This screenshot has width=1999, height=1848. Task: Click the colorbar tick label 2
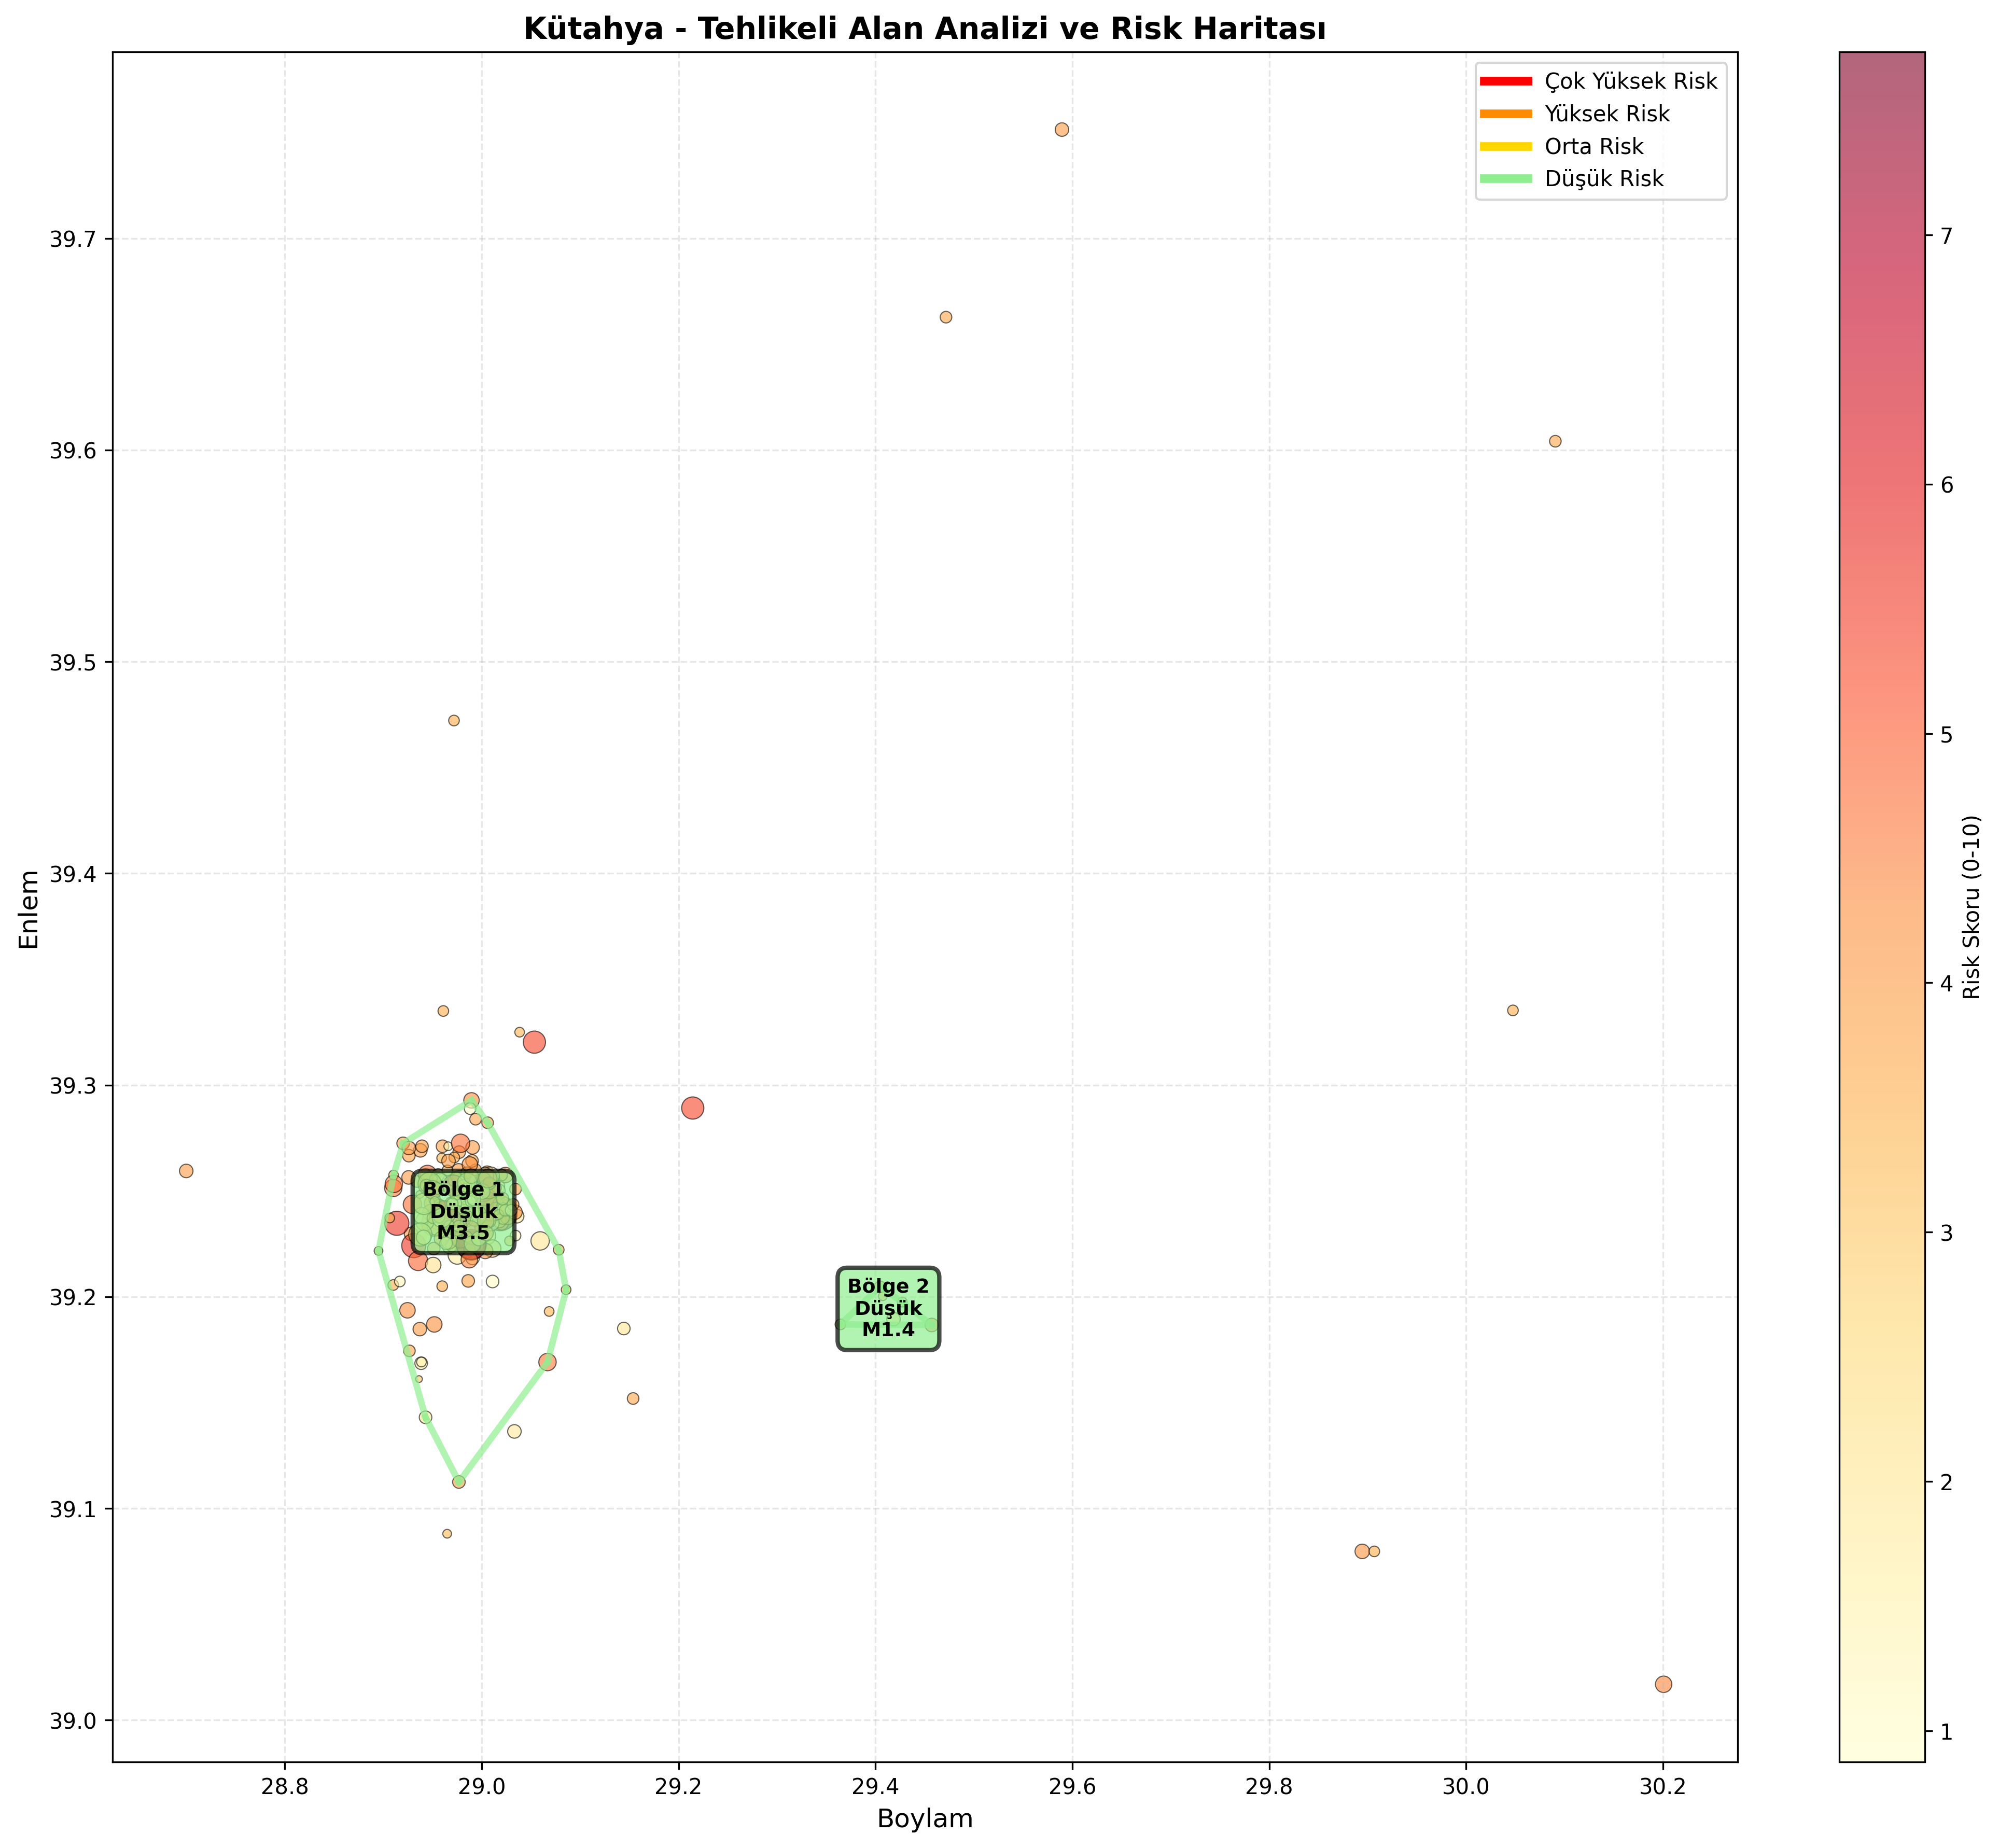pos(1946,1482)
